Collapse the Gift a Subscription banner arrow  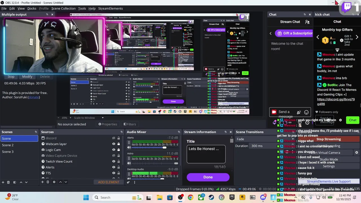[271, 33]
